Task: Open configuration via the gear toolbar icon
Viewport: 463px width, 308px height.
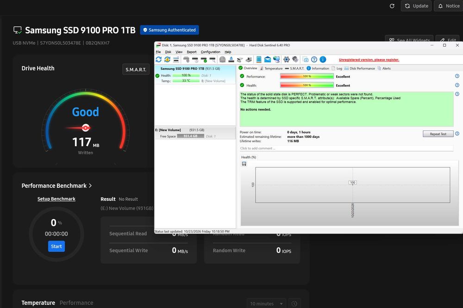Action: (287, 60)
